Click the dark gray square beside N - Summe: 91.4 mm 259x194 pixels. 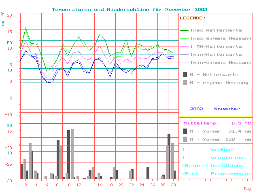[185, 131]
